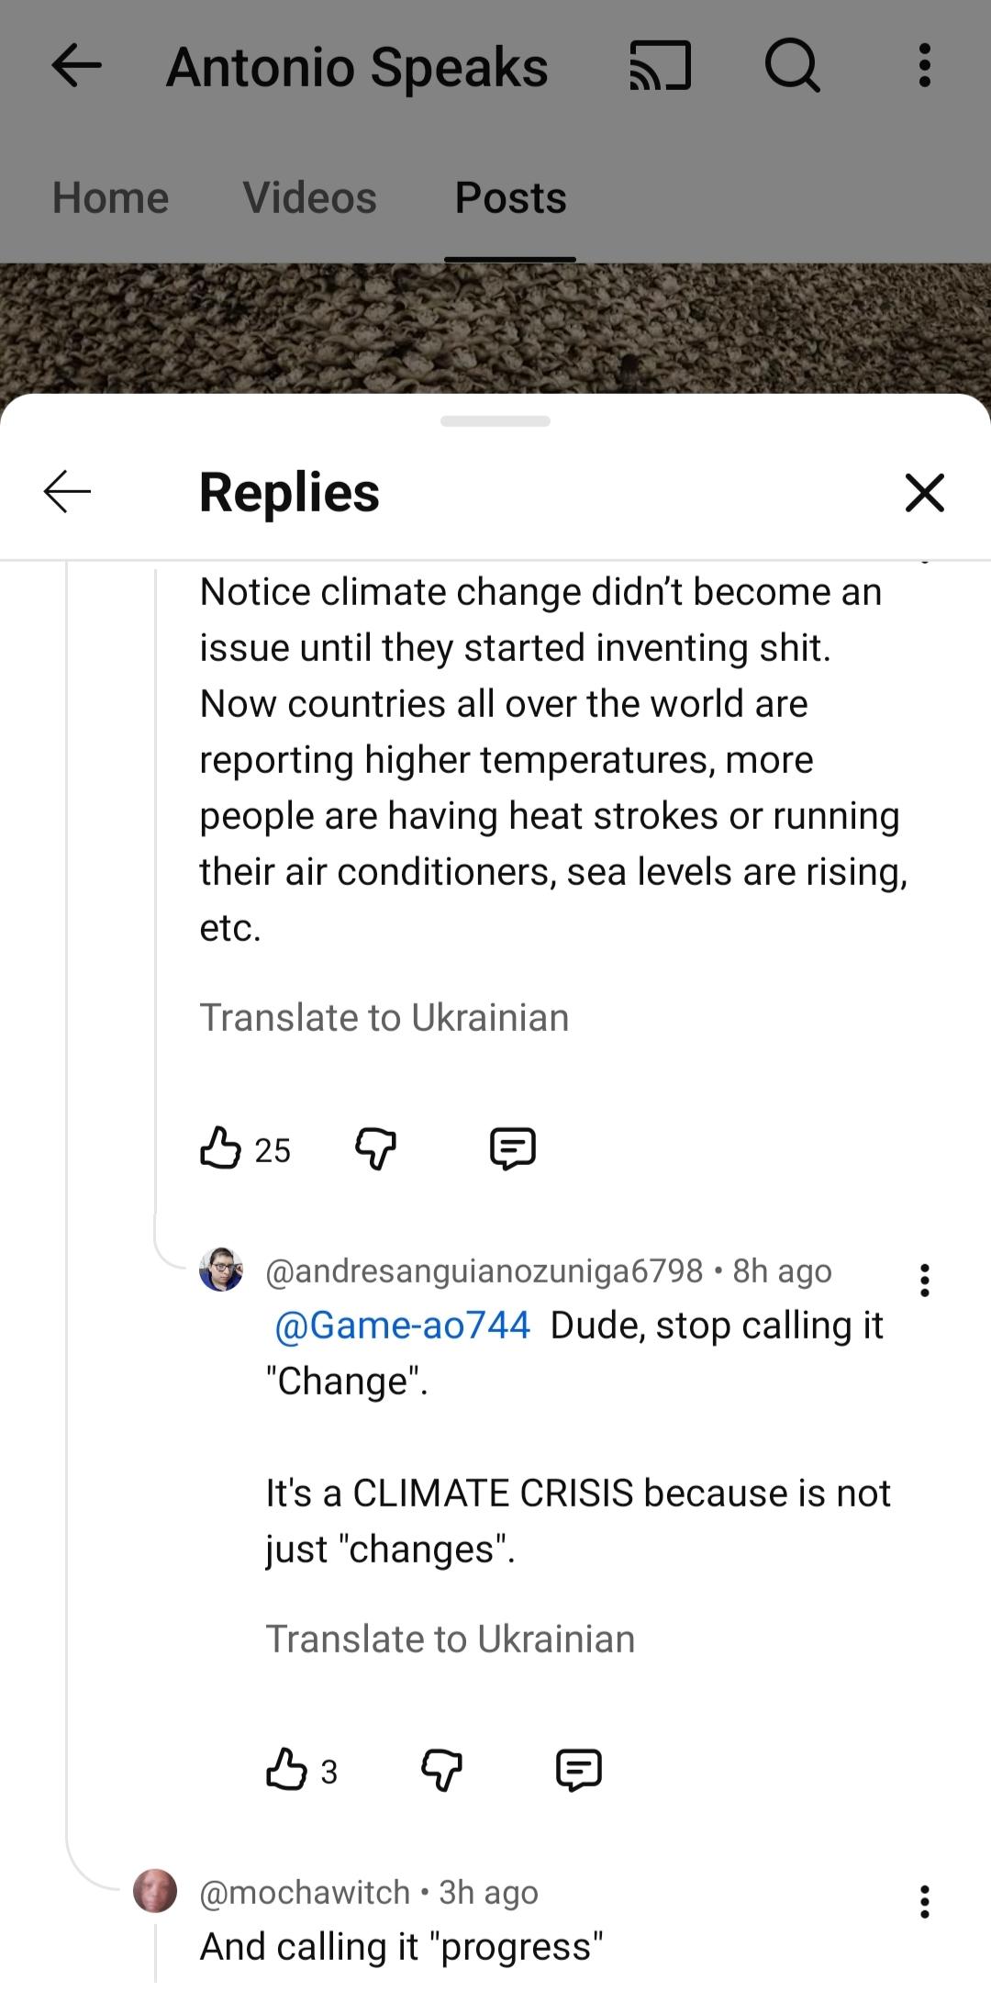
Task: Like the CLIMATE CRISIS reply
Action: point(286,1770)
